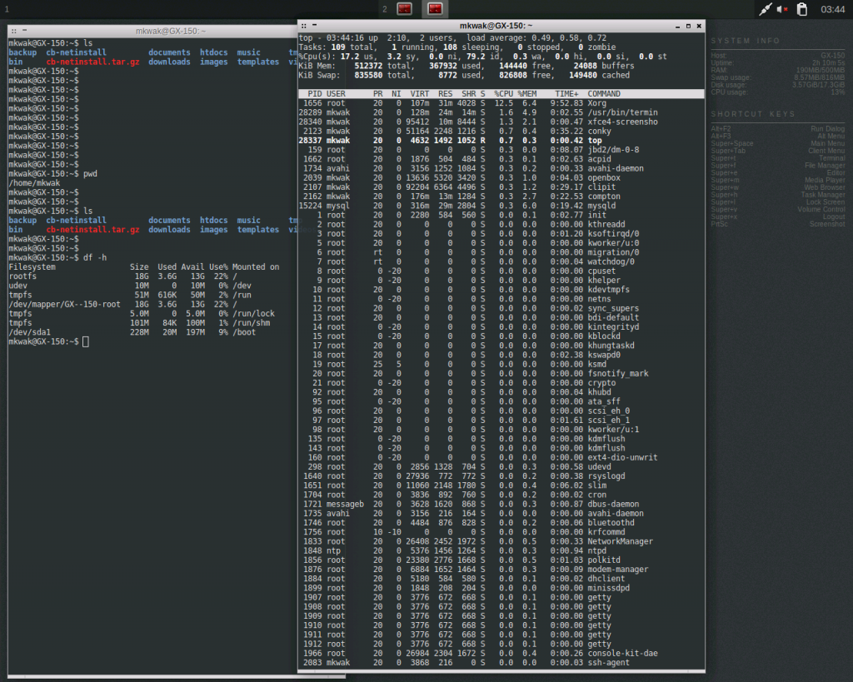Click the "COMMAND" column header in top
Image resolution: width=853 pixels, height=682 pixels.
[x=604, y=94]
